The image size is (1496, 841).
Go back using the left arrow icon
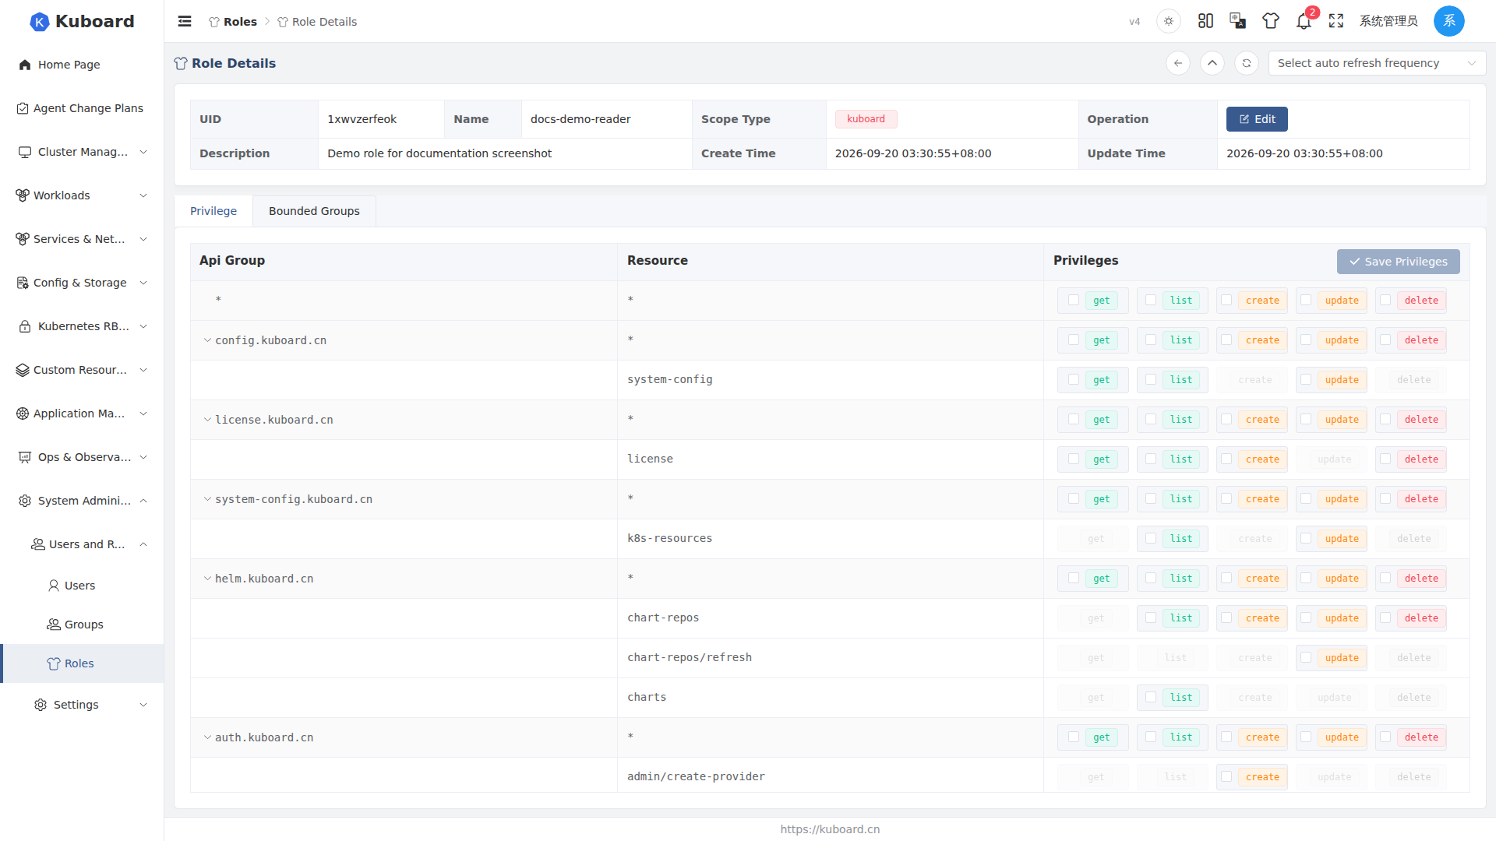point(1178,63)
